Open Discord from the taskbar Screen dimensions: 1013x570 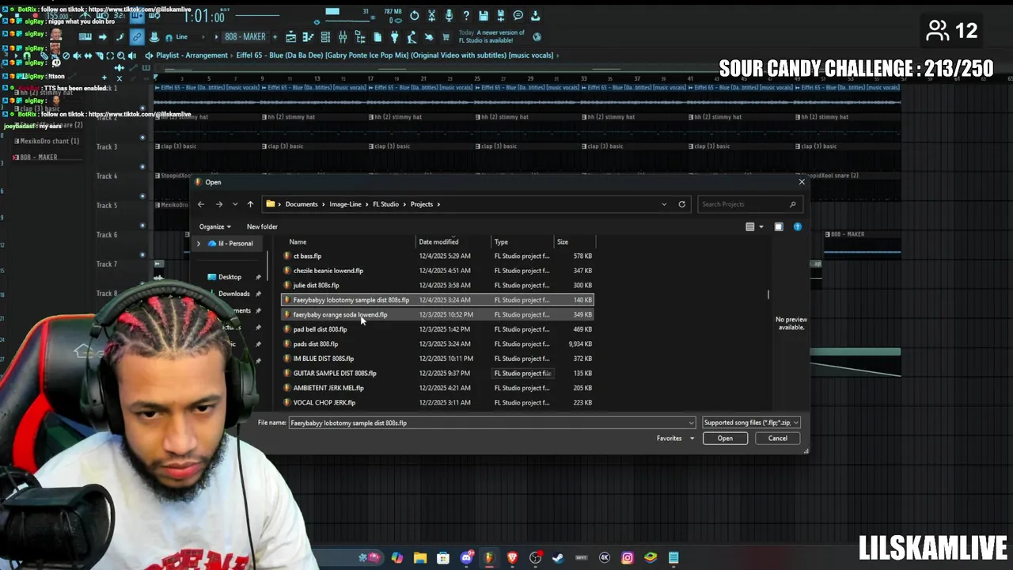466,558
